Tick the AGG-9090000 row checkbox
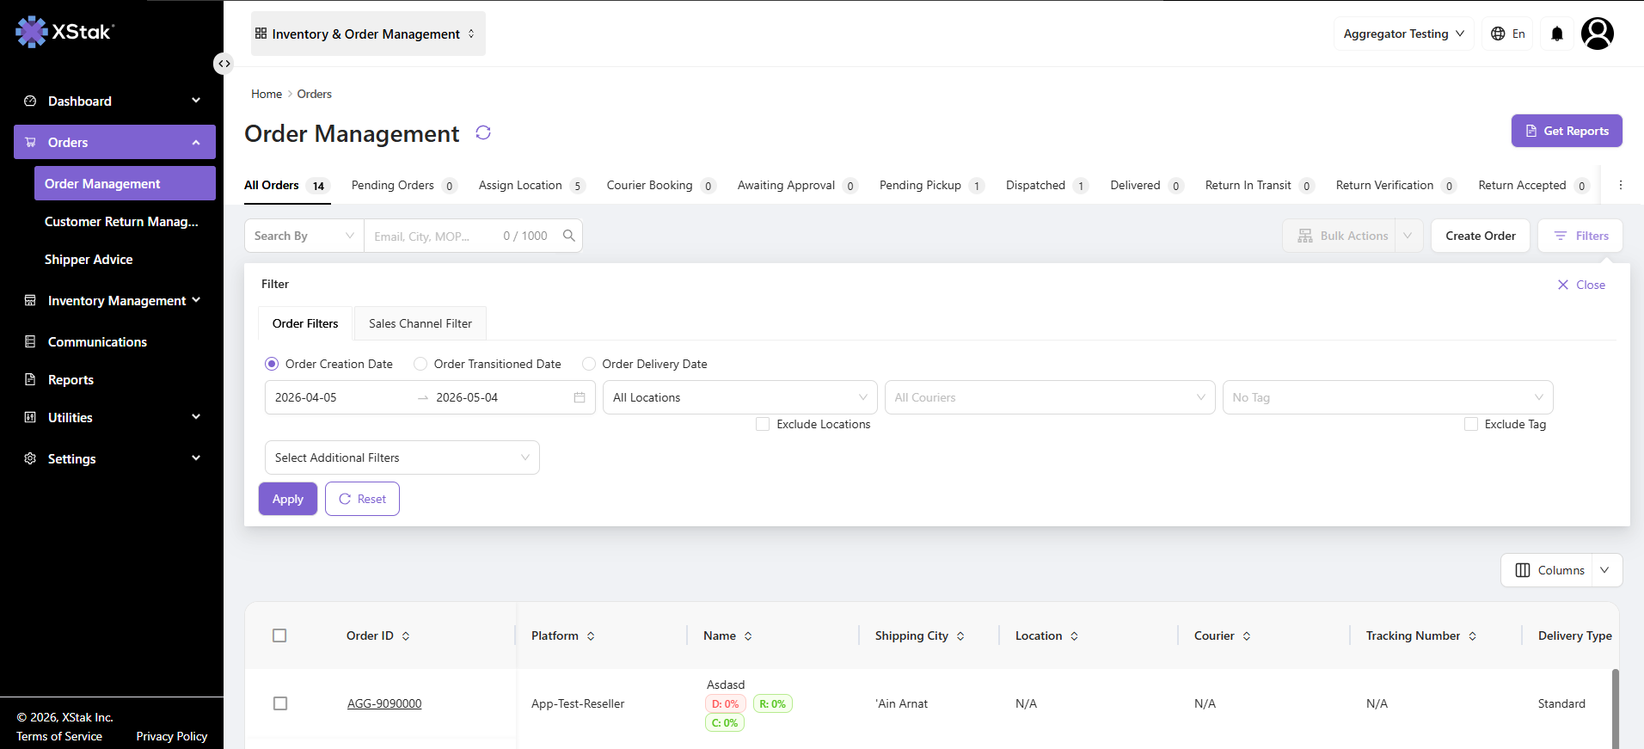Viewport: 1644px width, 749px height. pyautogui.click(x=279, y=703)
